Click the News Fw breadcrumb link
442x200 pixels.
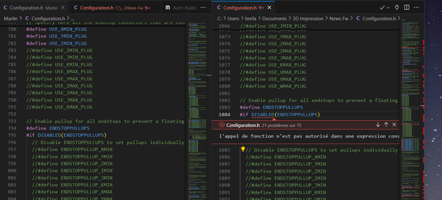[339, 19]
